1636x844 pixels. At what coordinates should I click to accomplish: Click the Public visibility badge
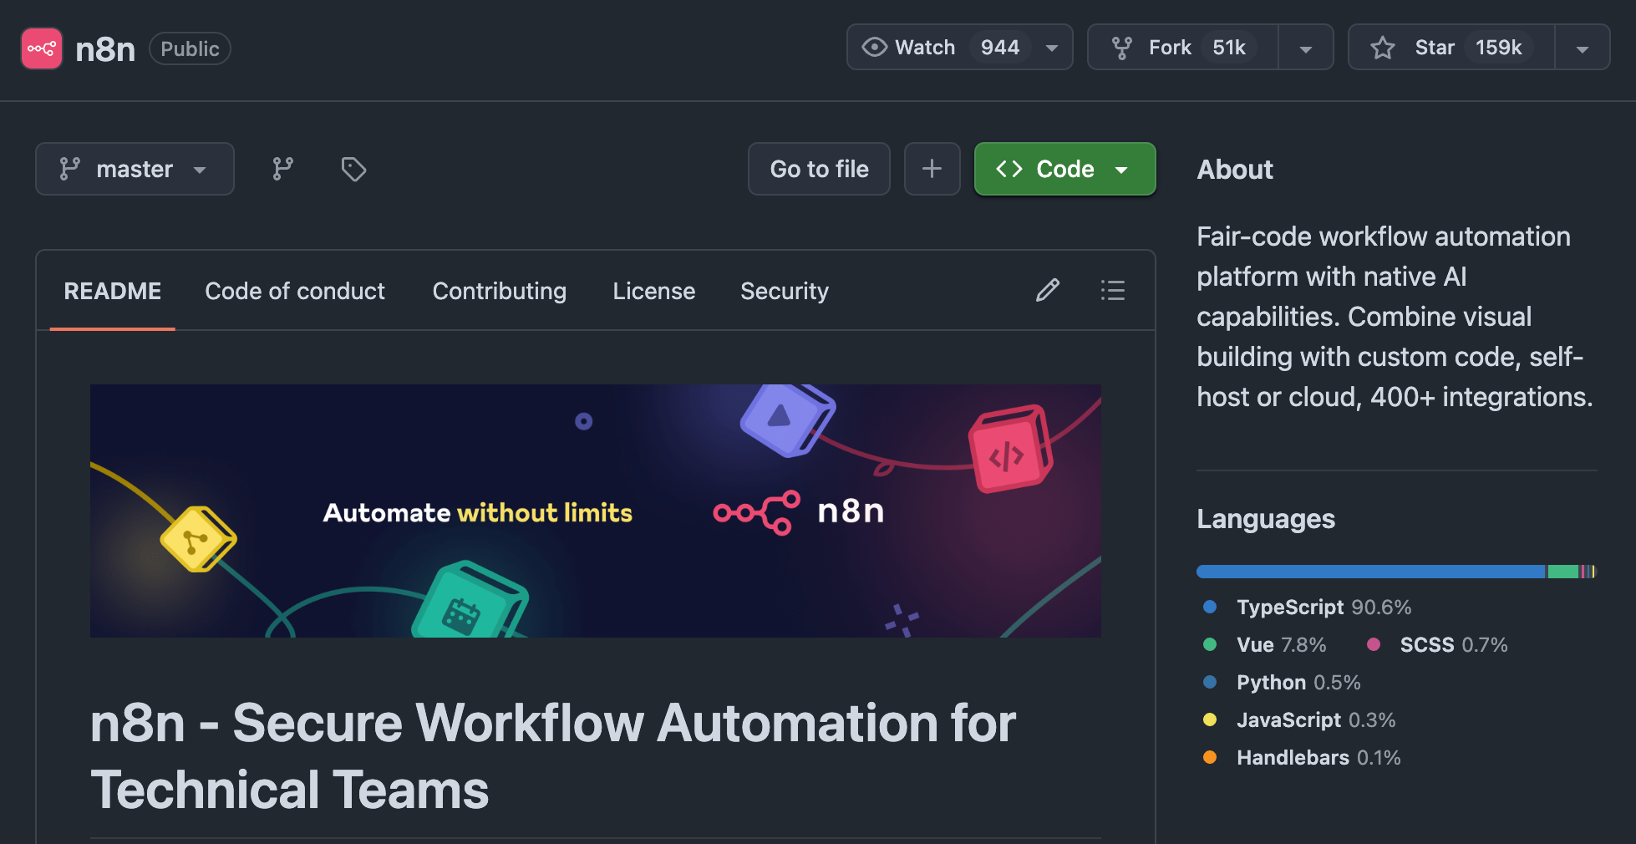[190, 48]
